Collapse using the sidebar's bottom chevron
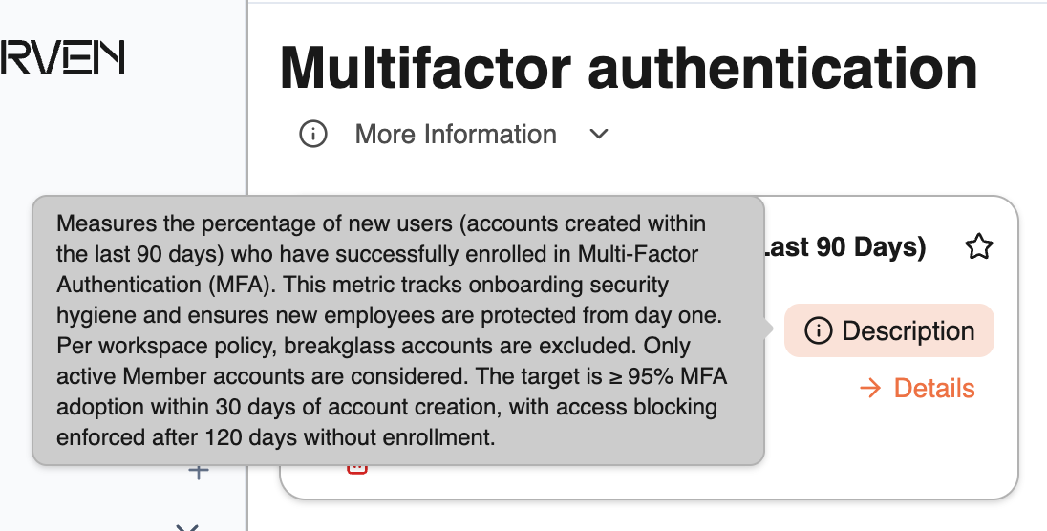Viewport: 1047px width, 531px height. coord(187,528)
